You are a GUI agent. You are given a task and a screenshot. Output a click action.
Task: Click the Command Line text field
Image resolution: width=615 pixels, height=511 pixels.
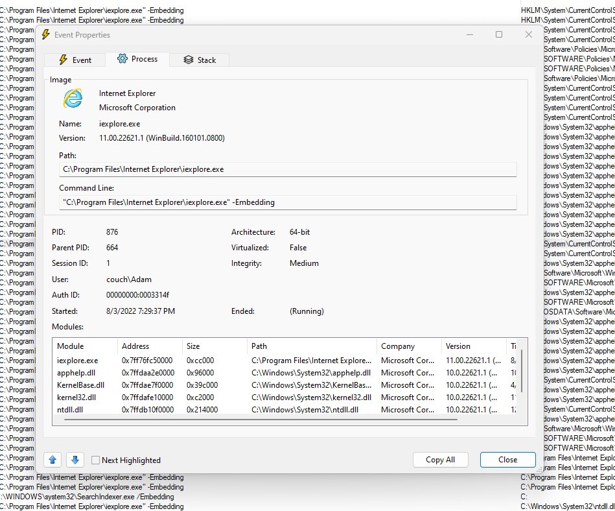pos(288,202)
